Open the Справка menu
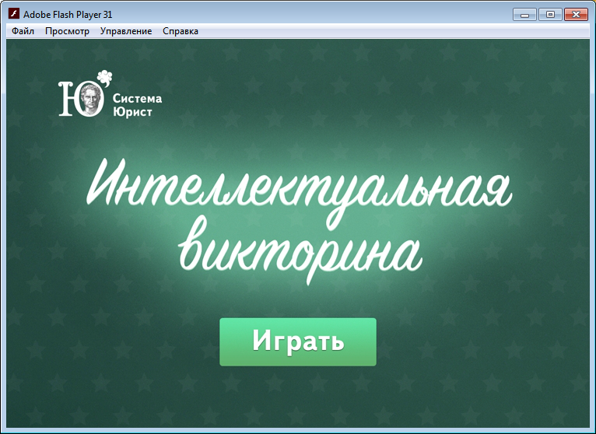Viewport: 596px width, 434px height. (181, 31)
